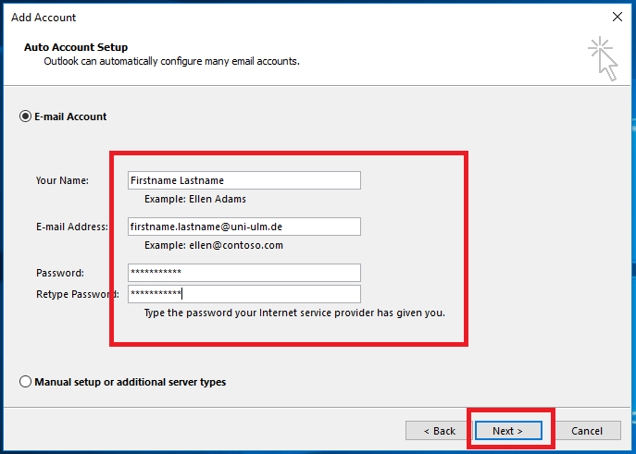This screenshot has height=454, width=636.
Task: Click the E-mail Address label
Action: click(72, 227)
